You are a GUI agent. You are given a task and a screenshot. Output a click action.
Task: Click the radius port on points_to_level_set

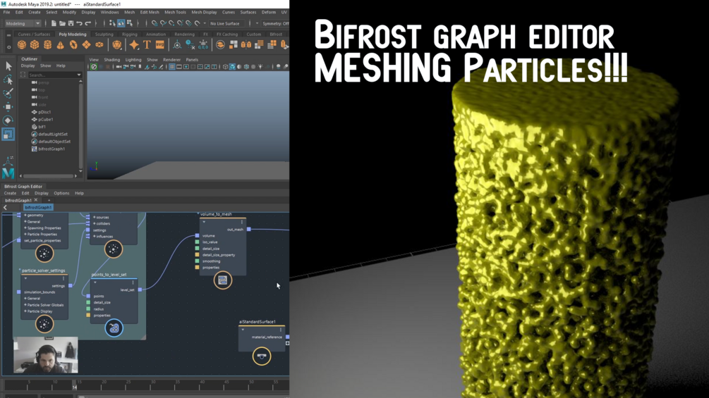[88, 309]
